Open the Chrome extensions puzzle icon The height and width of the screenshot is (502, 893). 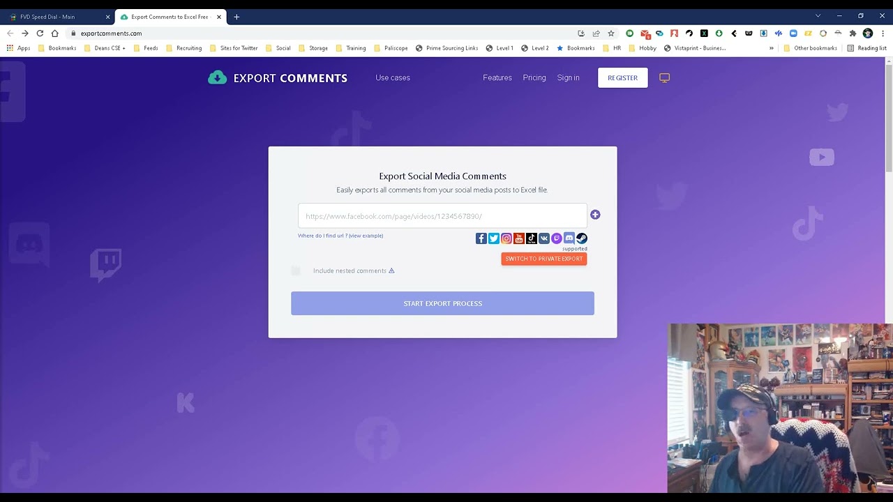click(853, 33)
